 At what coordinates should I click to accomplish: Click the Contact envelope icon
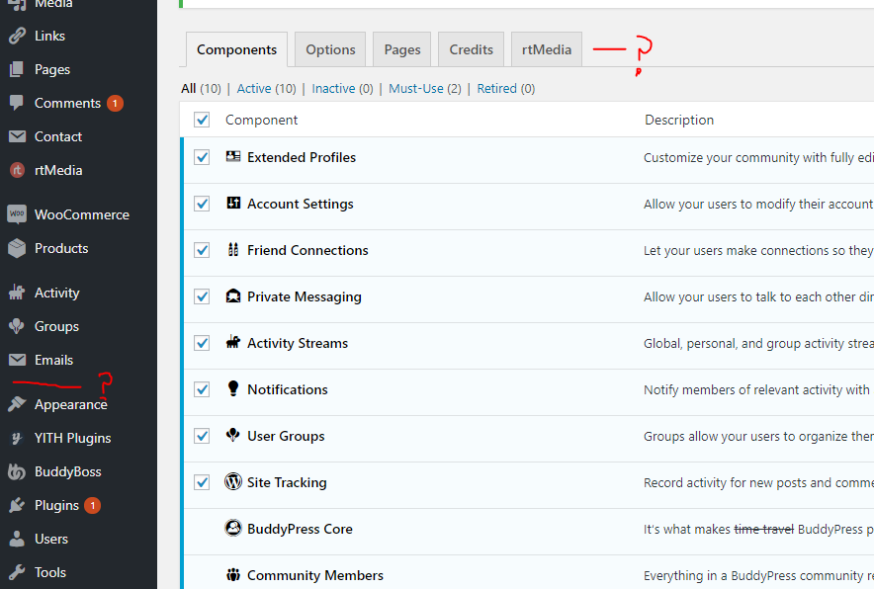[17, 136]
